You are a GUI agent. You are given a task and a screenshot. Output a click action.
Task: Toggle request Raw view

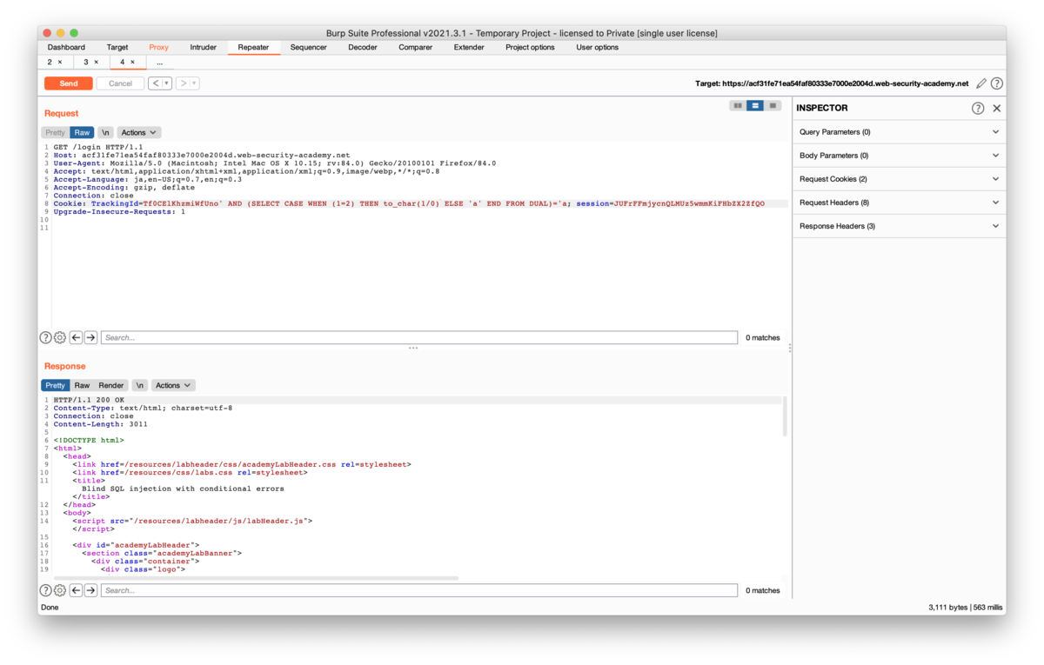click(82, 132)
